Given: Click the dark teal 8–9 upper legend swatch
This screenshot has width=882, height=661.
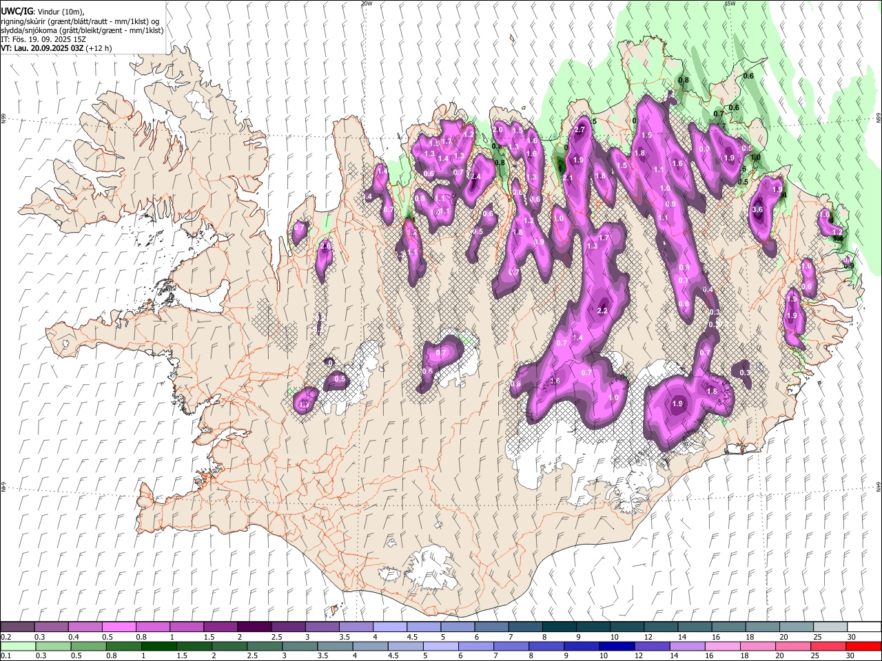Looking at the screenshot, I should click(559, 627).
